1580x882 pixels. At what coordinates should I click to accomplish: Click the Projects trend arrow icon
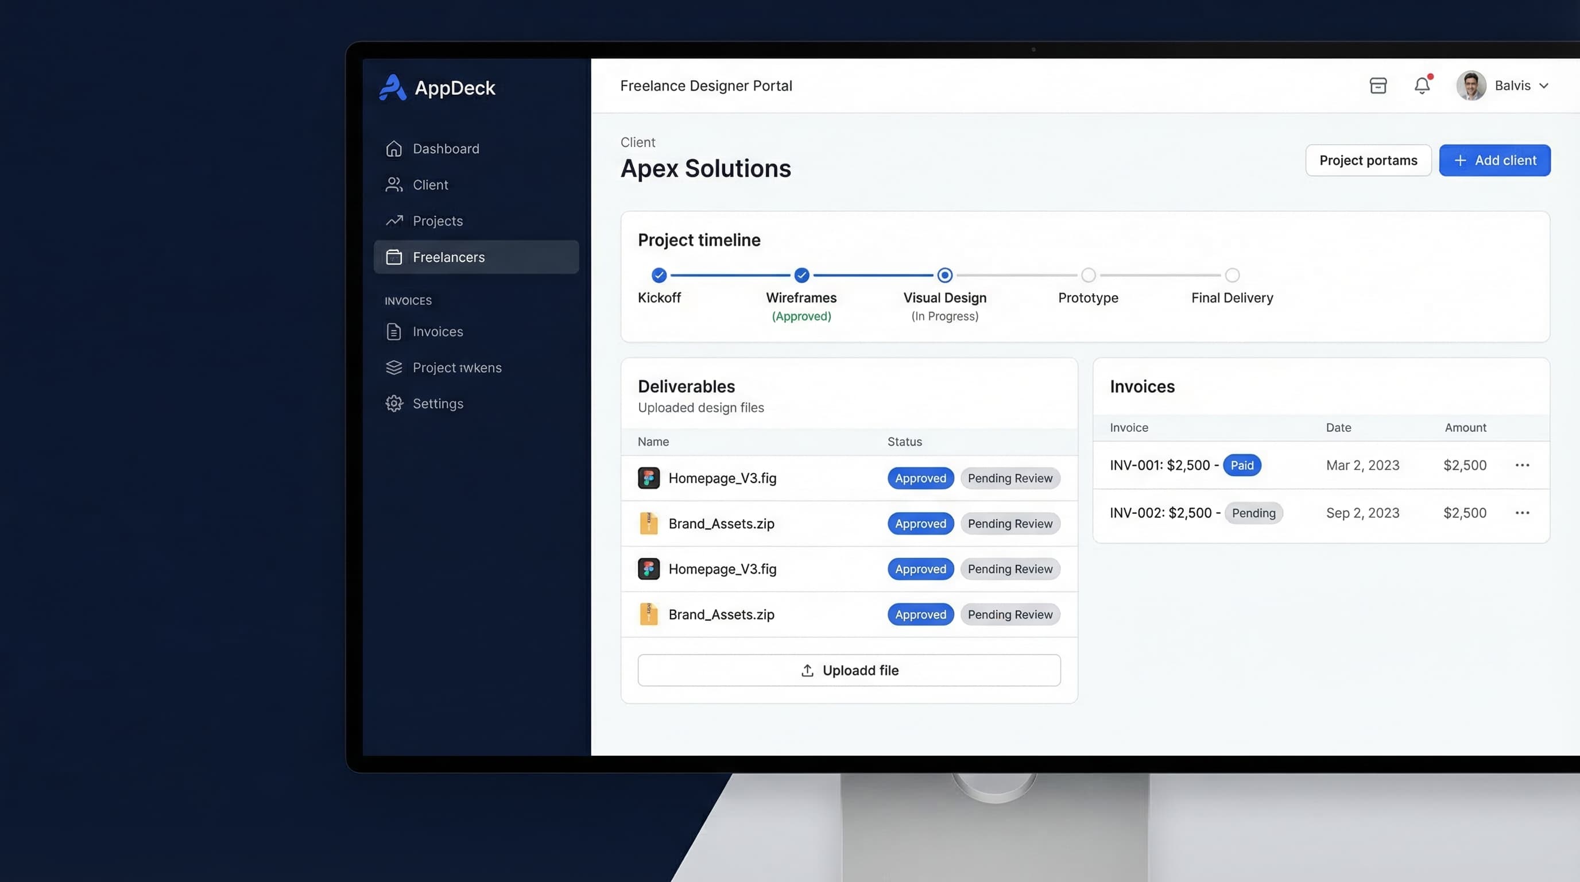(394, 220)
